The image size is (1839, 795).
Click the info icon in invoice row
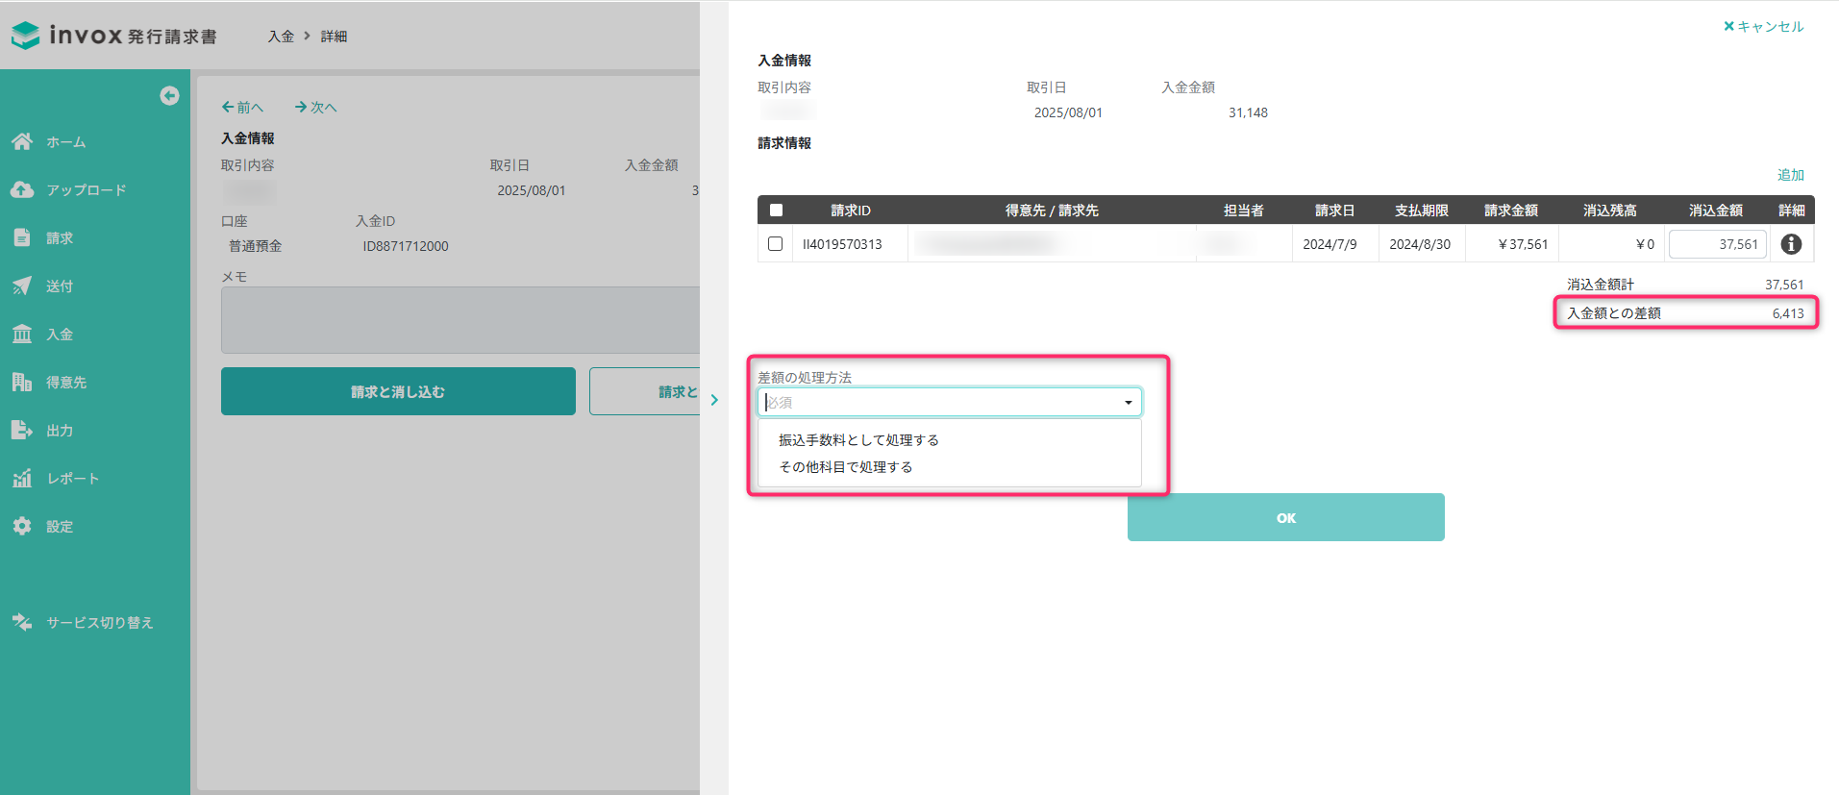pos(1791,244)
